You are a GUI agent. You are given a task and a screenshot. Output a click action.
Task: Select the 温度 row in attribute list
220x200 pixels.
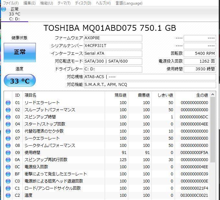click(29, 195)
